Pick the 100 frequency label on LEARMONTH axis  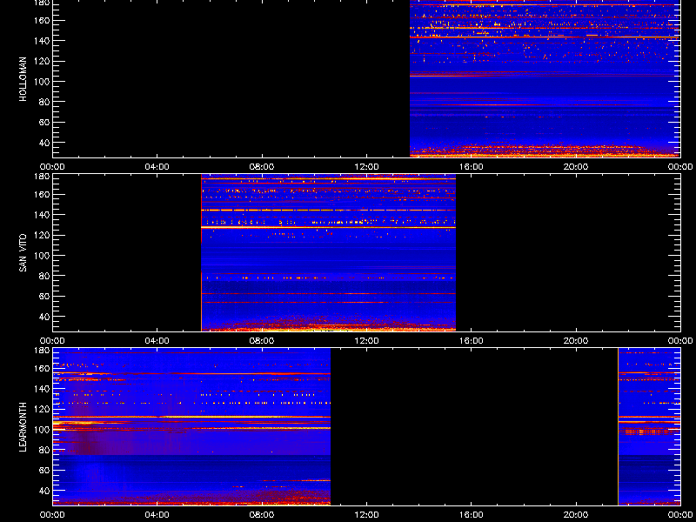click(x=42, y=430)
